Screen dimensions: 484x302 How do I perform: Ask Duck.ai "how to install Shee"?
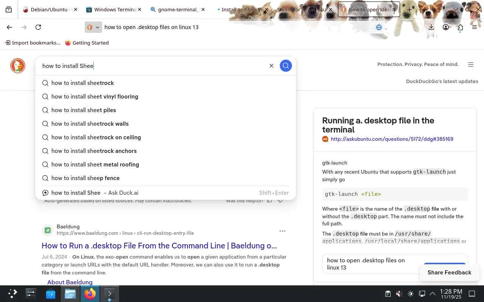point(166,193)
